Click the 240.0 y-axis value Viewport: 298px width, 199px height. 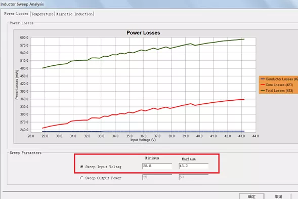click(24, 130)
